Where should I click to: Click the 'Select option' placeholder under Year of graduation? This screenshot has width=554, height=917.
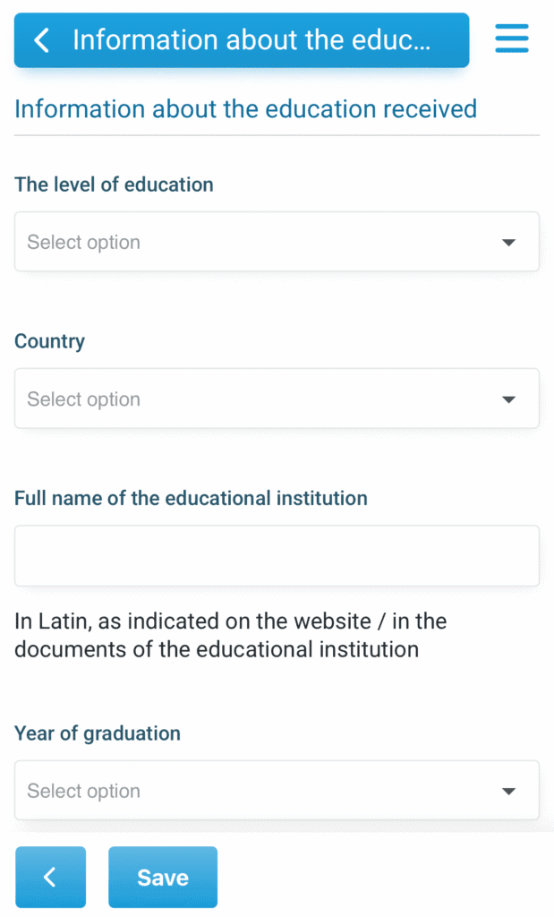pyautogui.click(x=83, y=792)
